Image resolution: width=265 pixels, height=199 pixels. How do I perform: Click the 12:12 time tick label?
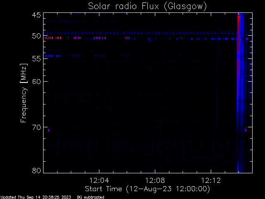coord(211,180)
